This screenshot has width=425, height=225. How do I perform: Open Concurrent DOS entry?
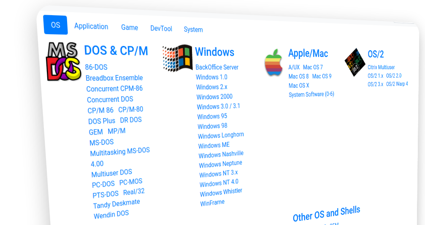[x=110, y=99]
